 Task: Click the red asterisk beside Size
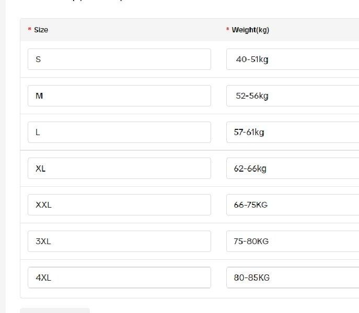click(30, 29)
